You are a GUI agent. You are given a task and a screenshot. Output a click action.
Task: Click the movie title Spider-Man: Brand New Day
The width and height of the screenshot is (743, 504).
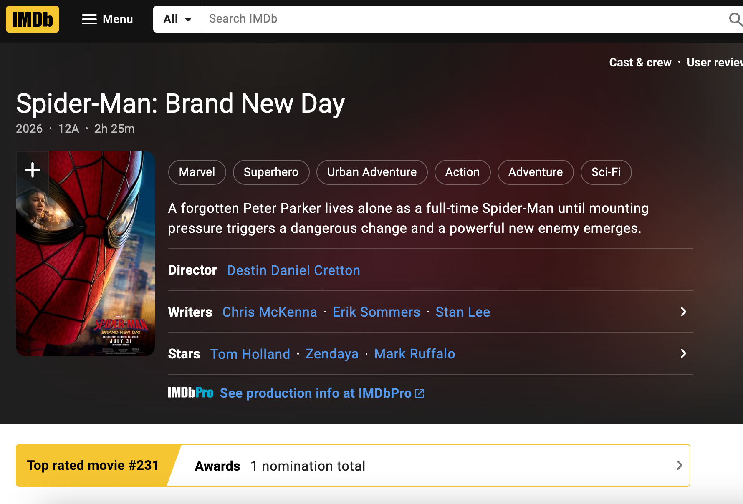(x=180, y=104)
